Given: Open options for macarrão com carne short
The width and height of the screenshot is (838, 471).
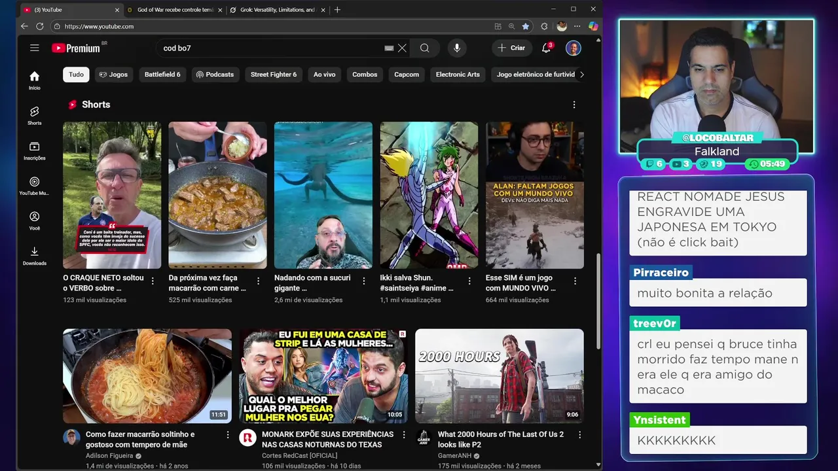Looking at the screenshot, I should tap(258, 281).
